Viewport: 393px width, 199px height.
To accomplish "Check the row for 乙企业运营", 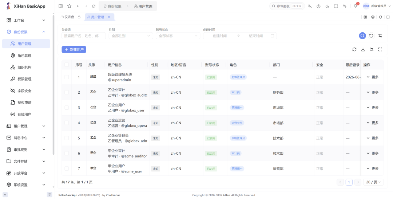I will pyautogui.click(x=67, y=123).
